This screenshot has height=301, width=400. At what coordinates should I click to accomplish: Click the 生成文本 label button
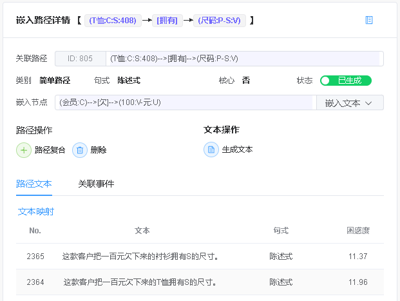(237, 150)
